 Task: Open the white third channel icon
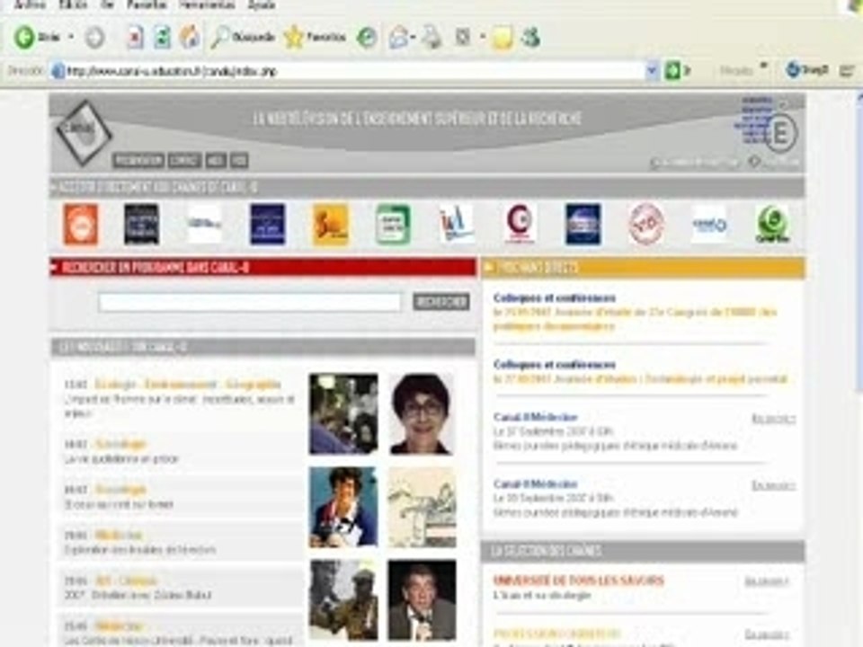204,224
